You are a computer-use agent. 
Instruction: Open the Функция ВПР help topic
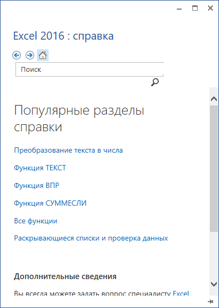(x=37, y=185)
